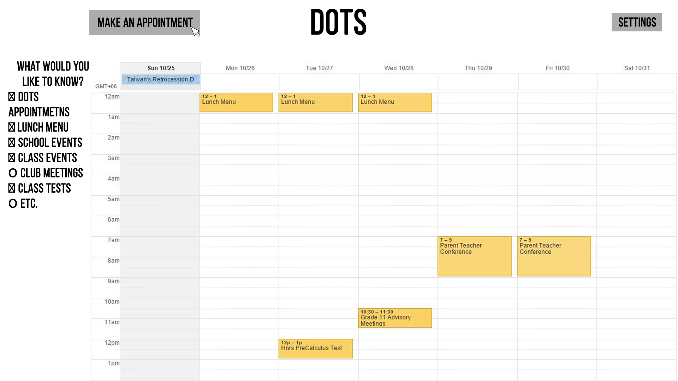Enable the Etc. option
This screenshot has height=381, width=678.
pos(13,204)
